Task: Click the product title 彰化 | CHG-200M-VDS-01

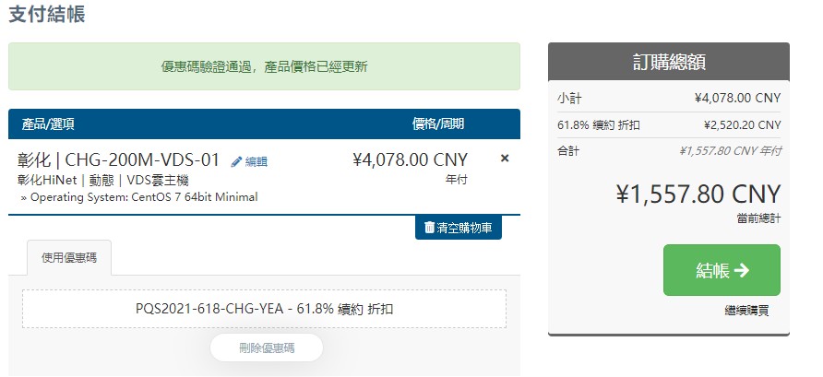Action: pos(118,159)
